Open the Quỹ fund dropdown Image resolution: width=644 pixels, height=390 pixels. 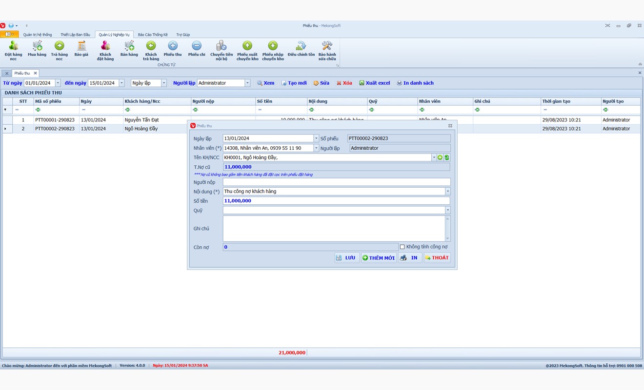tap(447, 210)
